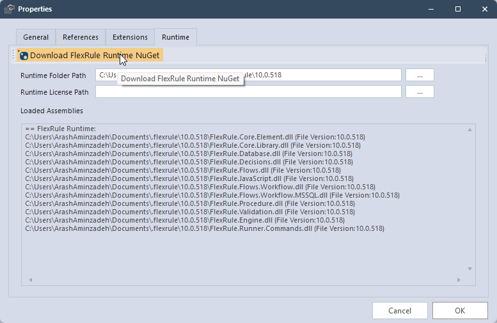Switch to the General tab
The width and height of the screenshot is (497, 323).
pyautogui.click(x=36, y=37)
